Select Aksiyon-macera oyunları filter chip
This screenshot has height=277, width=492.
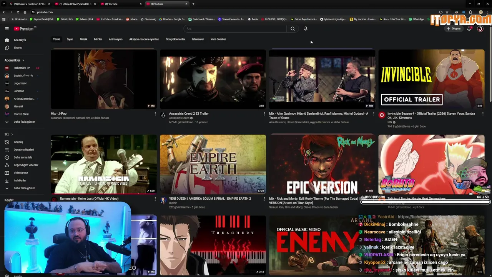[144, 39]
